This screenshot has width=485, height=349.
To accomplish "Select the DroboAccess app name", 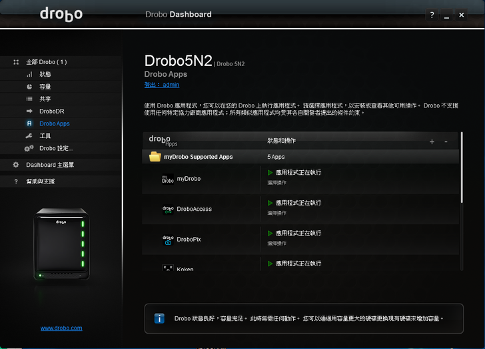I will [x=195, y=210].
